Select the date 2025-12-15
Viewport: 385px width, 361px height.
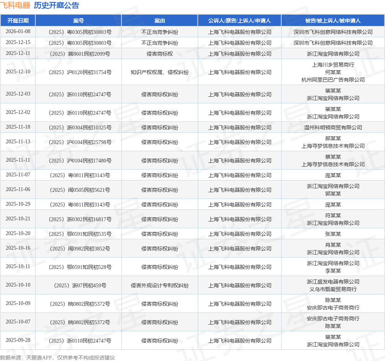[x=18, y=42]
